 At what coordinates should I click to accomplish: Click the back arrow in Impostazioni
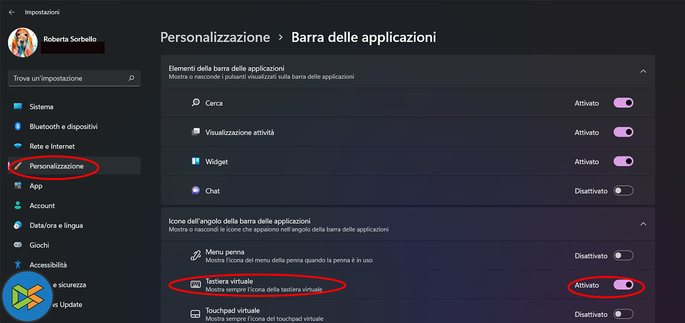tap(12, 12)
